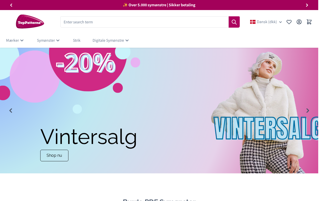Show previous hero slide with left arrow

pos(11,111)
